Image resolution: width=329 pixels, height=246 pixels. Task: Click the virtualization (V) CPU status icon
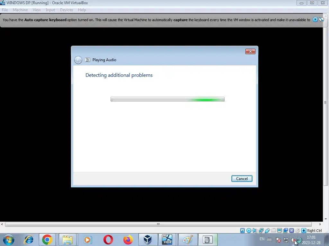click(291, 231)
